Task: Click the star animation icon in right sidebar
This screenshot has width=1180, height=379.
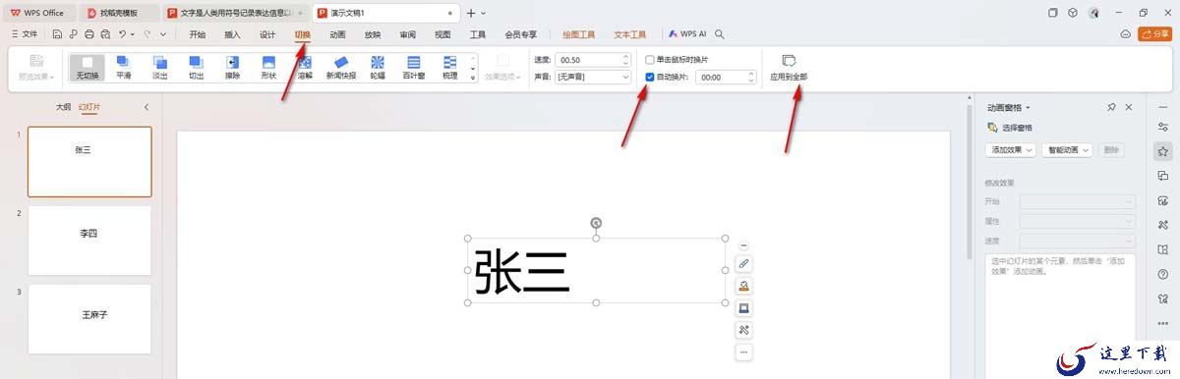Action: tap(1163, 151)
